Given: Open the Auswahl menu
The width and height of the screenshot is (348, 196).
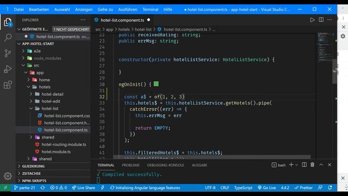Looking at the screenshot, I should click(x=62, y=9).
